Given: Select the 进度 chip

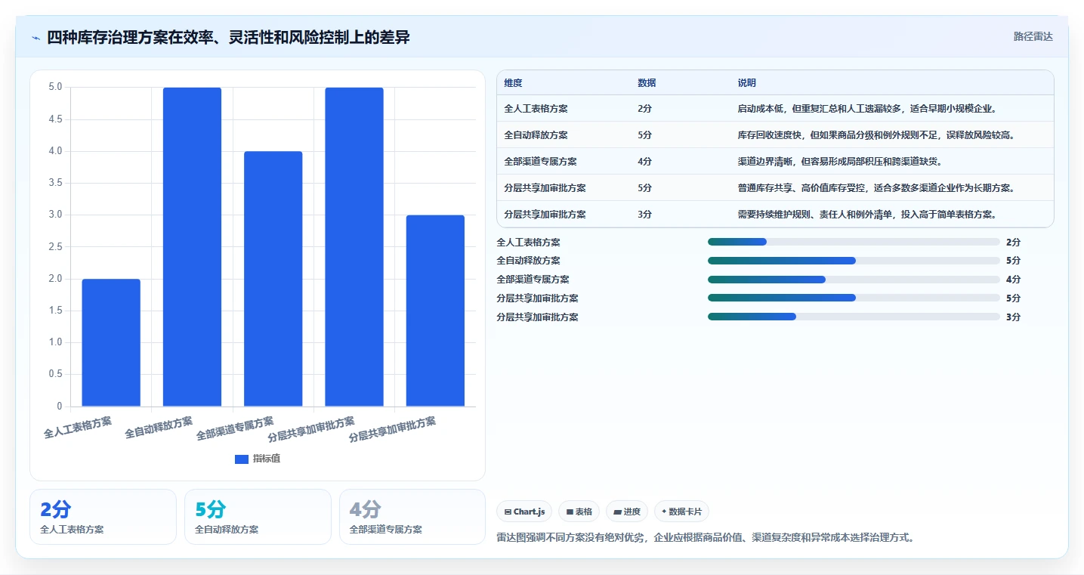Looking at the screenshot, I should tap(627, 512).
